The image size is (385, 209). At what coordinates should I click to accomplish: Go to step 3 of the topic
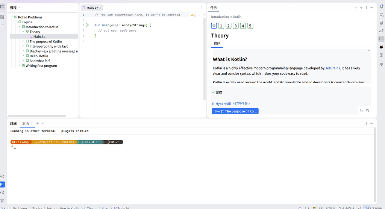pos(236,26)
